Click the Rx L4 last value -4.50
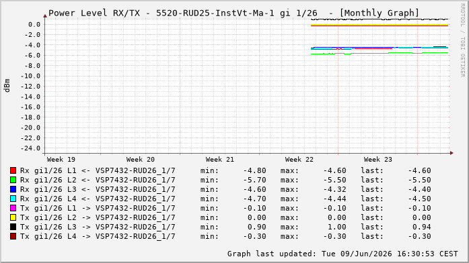The width and height of the screenshot is (469, 263). coord(420,199)
